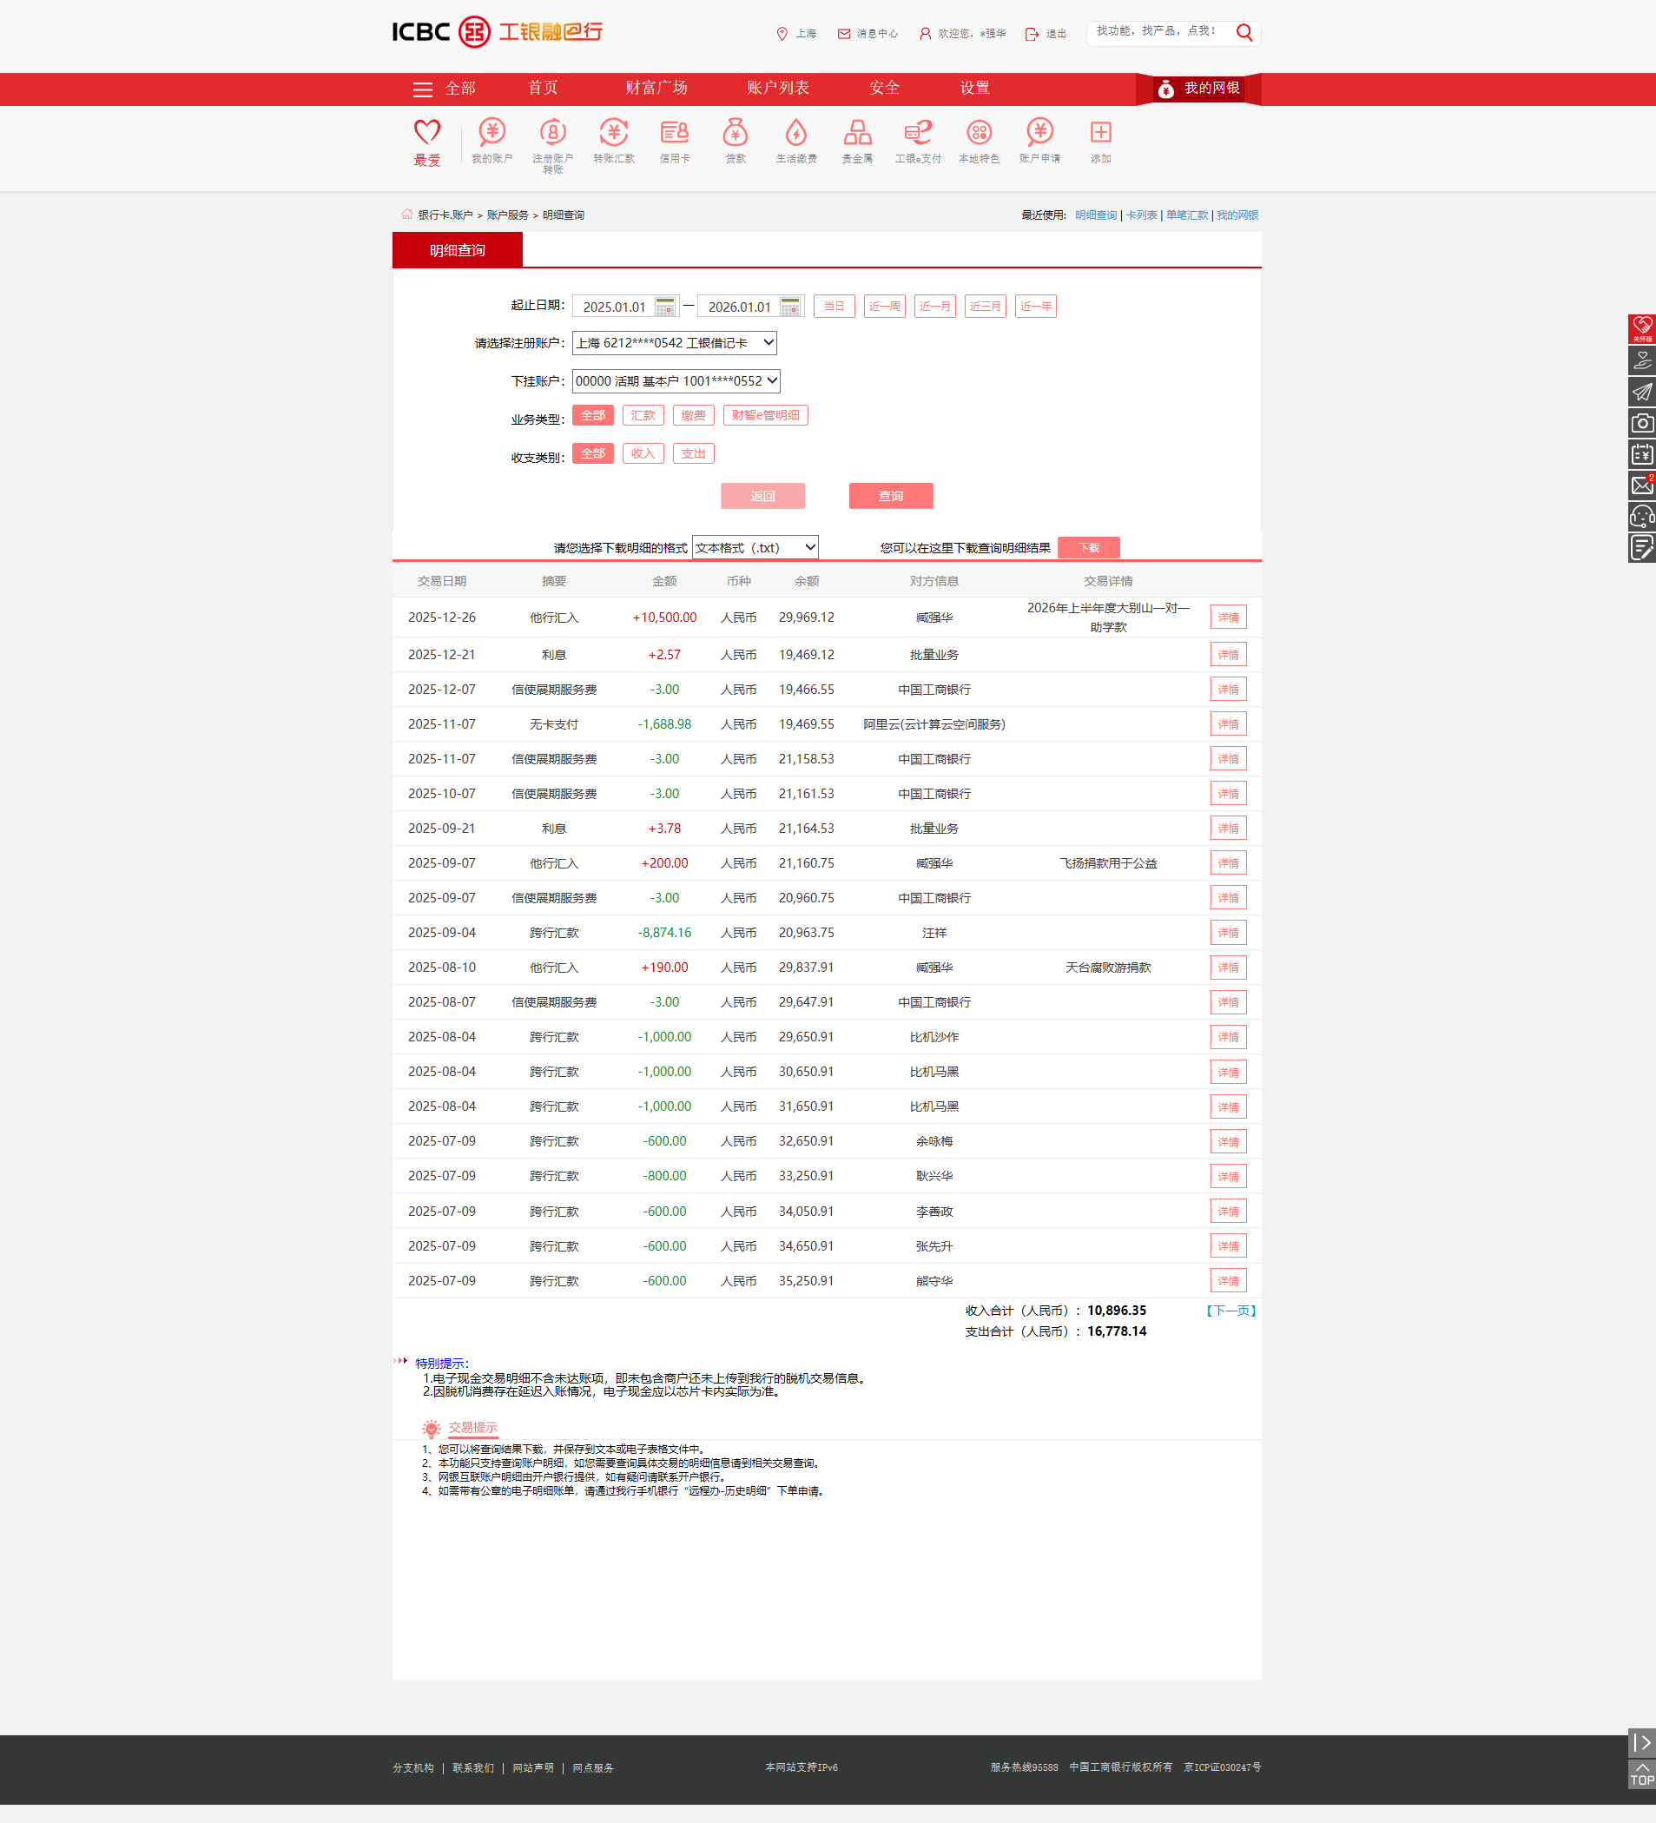Click the search magnifier icon
The image size is (1656, 1823).
[1244, 34]
